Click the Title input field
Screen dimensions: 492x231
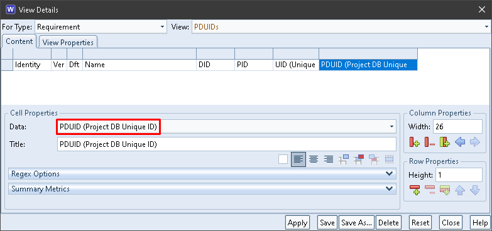[227, 144]
